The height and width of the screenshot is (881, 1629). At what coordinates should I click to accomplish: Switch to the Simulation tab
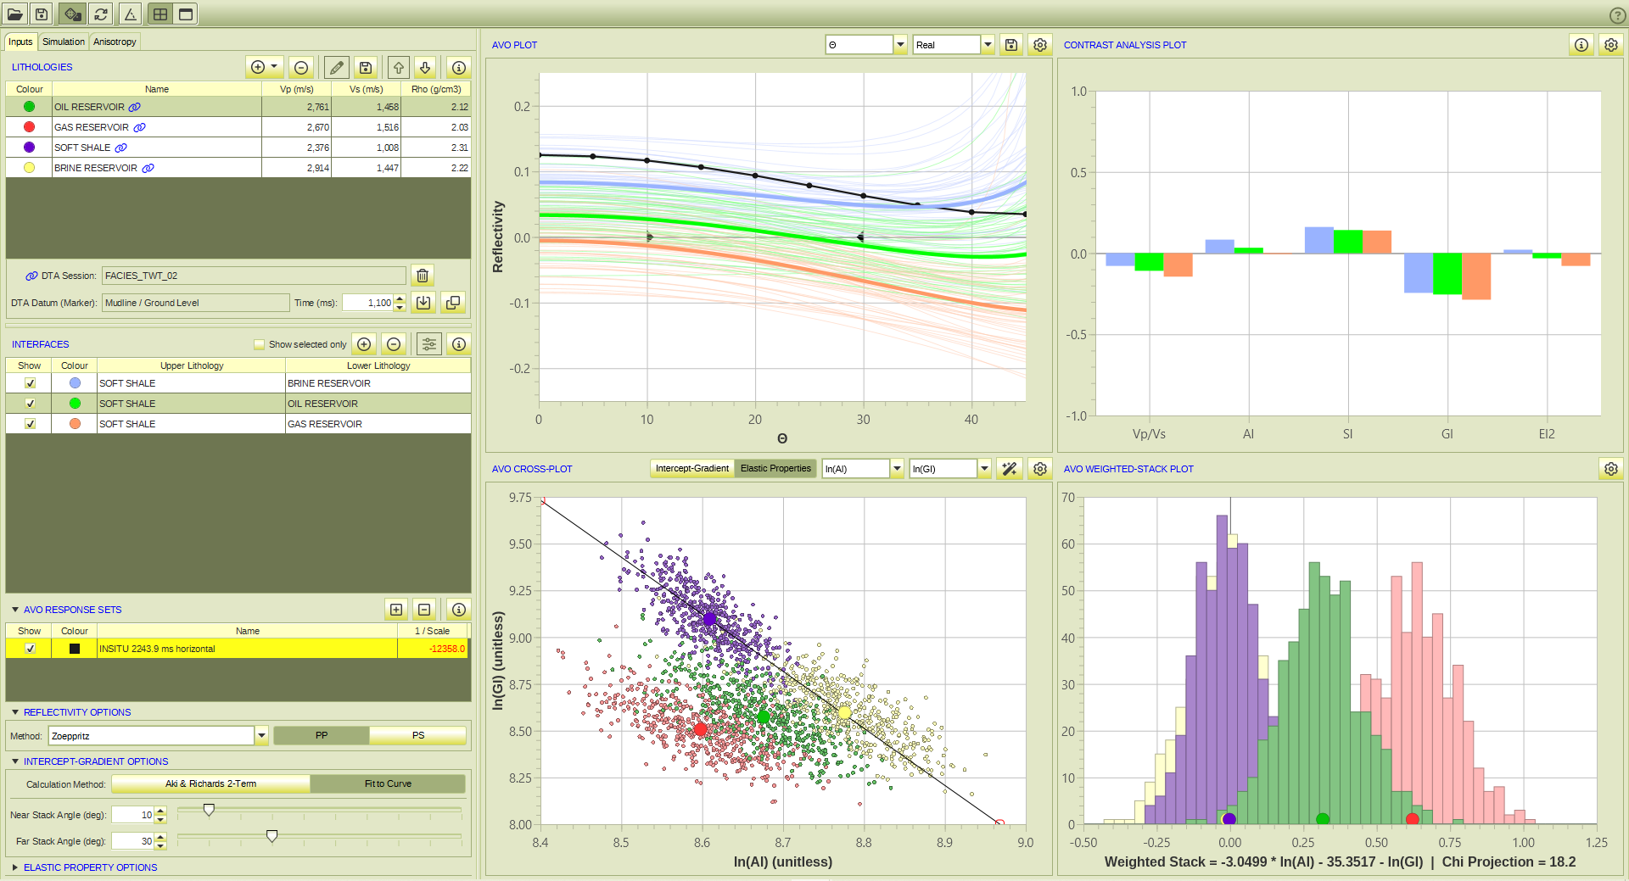[64, 42]
